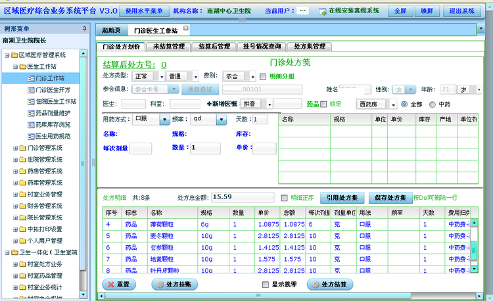The width and height of the screenshot is (493, 301).
Task: Click the 使用水平菜单 button
Action: [144, 11]
